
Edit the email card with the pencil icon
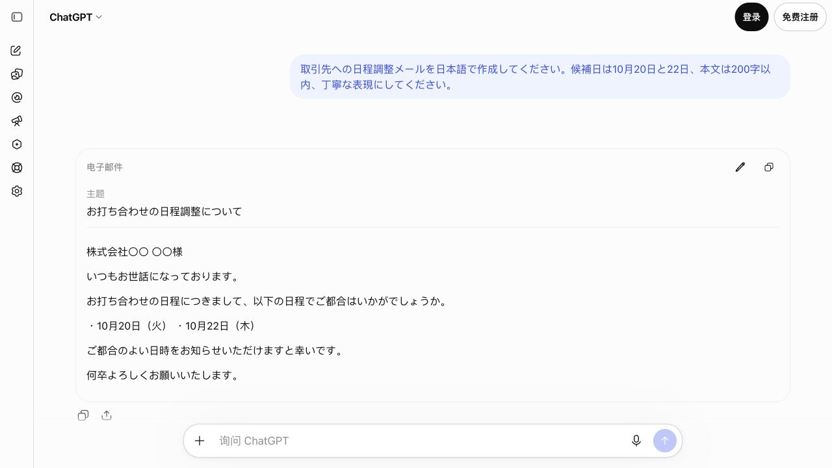pos(740,167)
